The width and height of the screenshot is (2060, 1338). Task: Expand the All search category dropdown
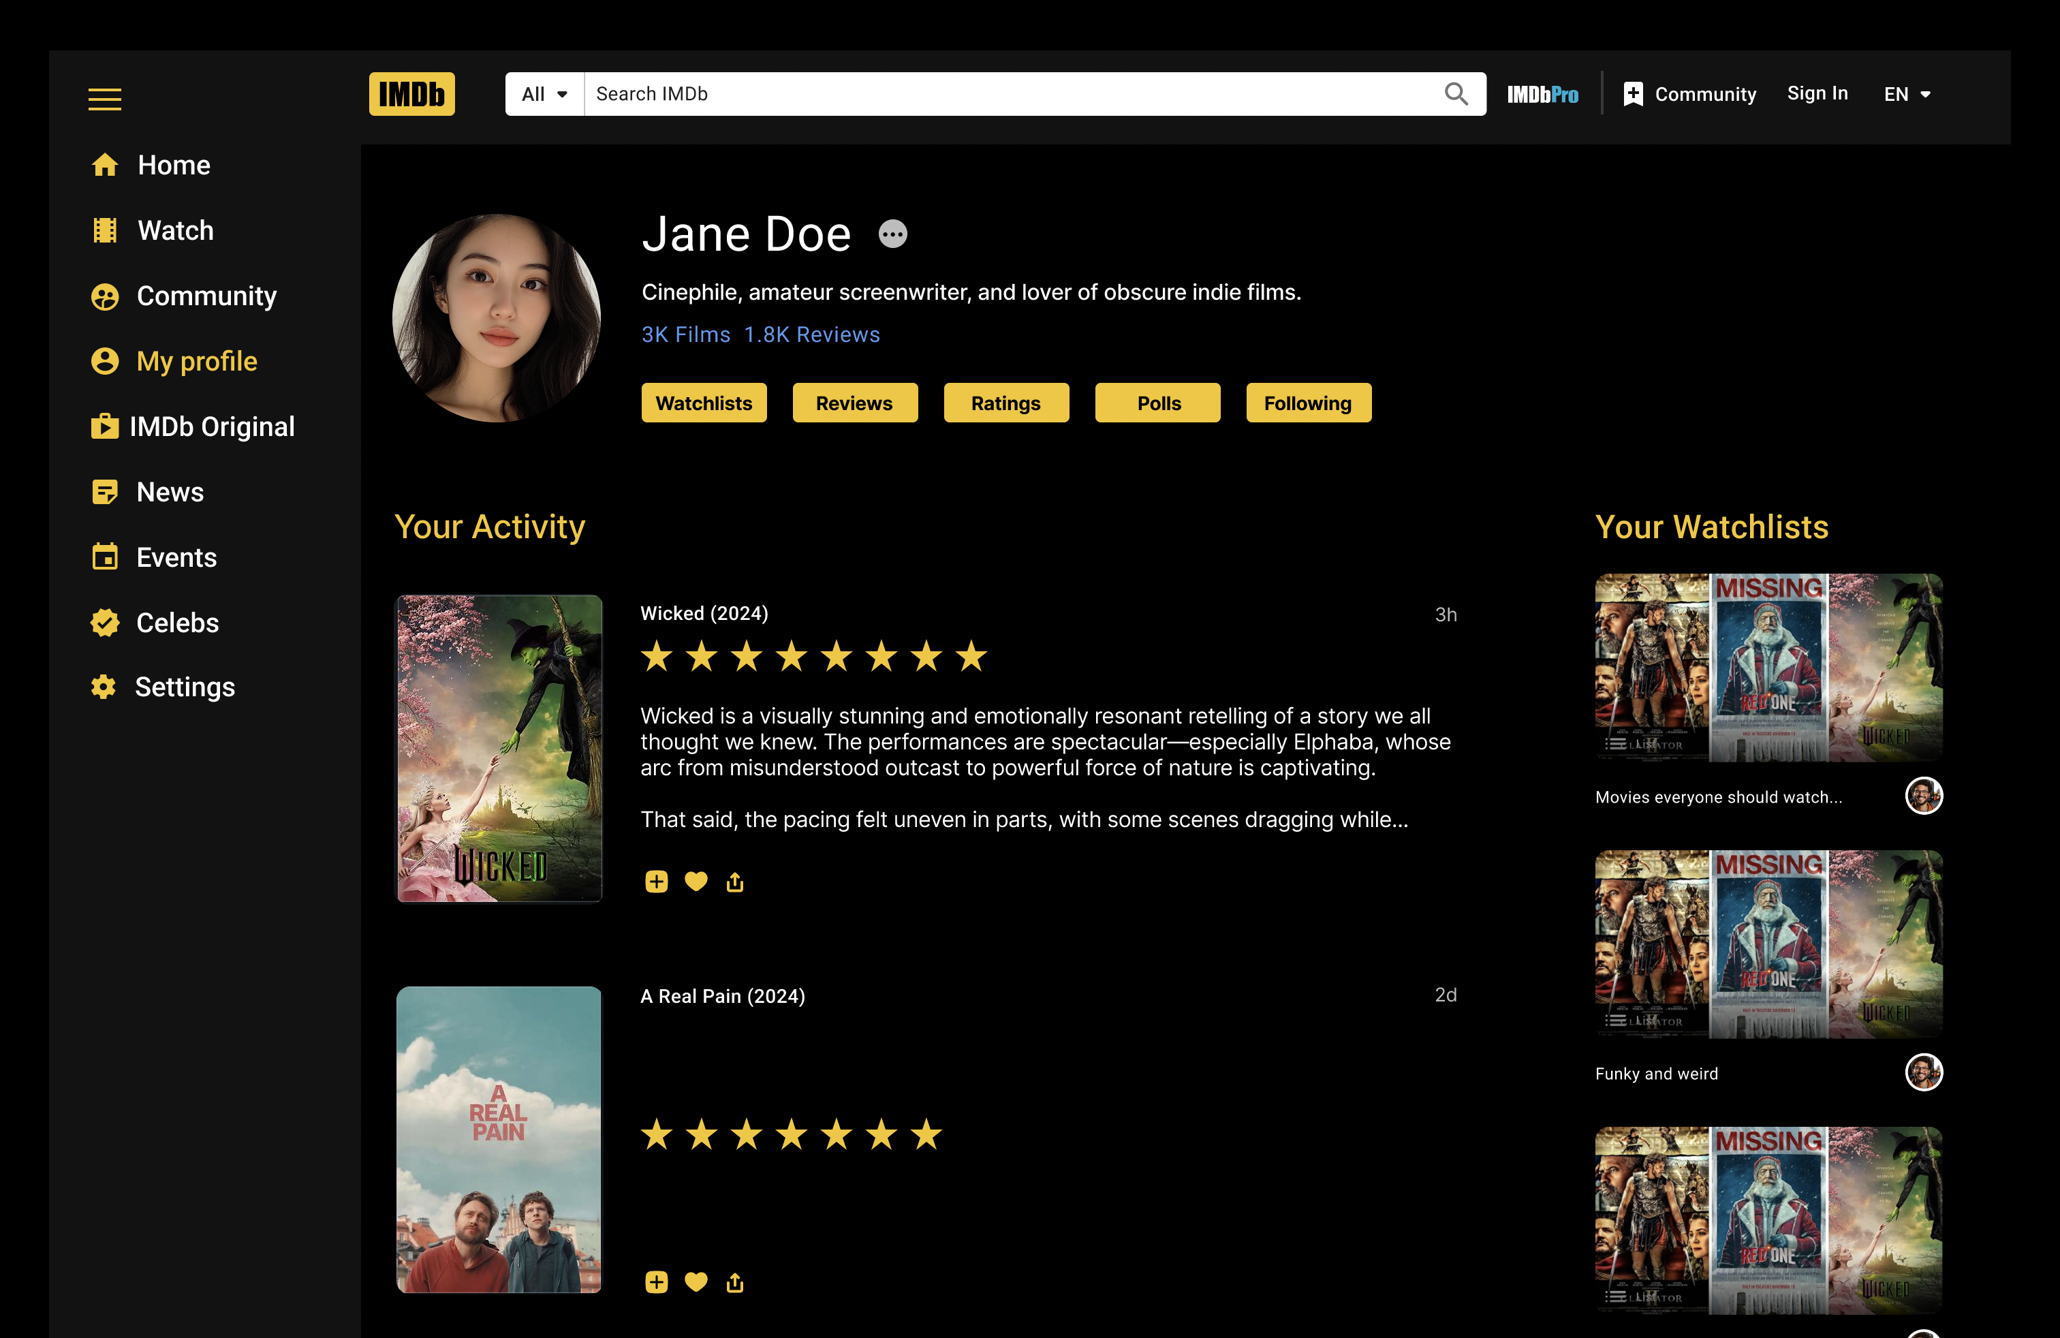[x=544, y=93]
